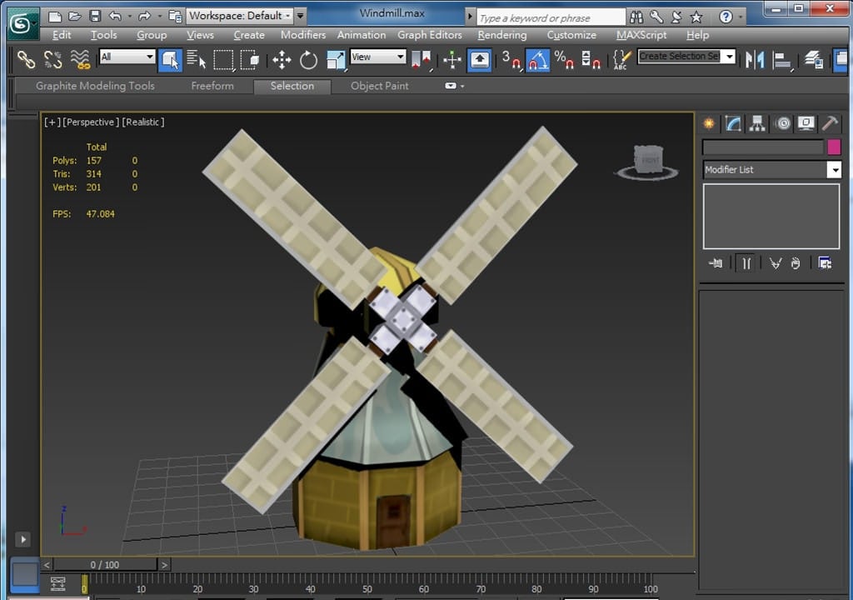Click the pink object color swatch
This screenshot has width=853, height=600.
pos(834,147)
